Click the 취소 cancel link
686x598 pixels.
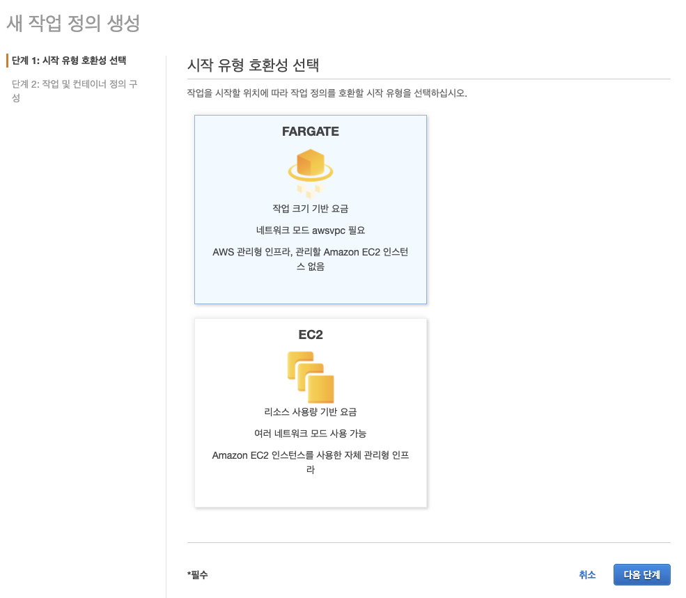click(x=587, y=574)
